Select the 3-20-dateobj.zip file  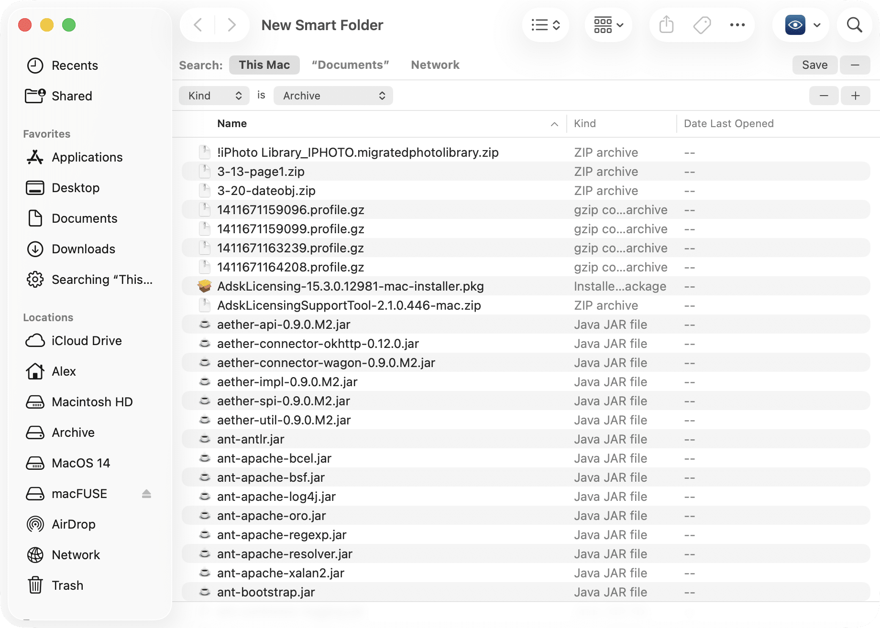click(526, 191)
